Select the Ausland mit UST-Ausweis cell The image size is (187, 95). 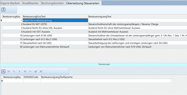tap(55, 32)
